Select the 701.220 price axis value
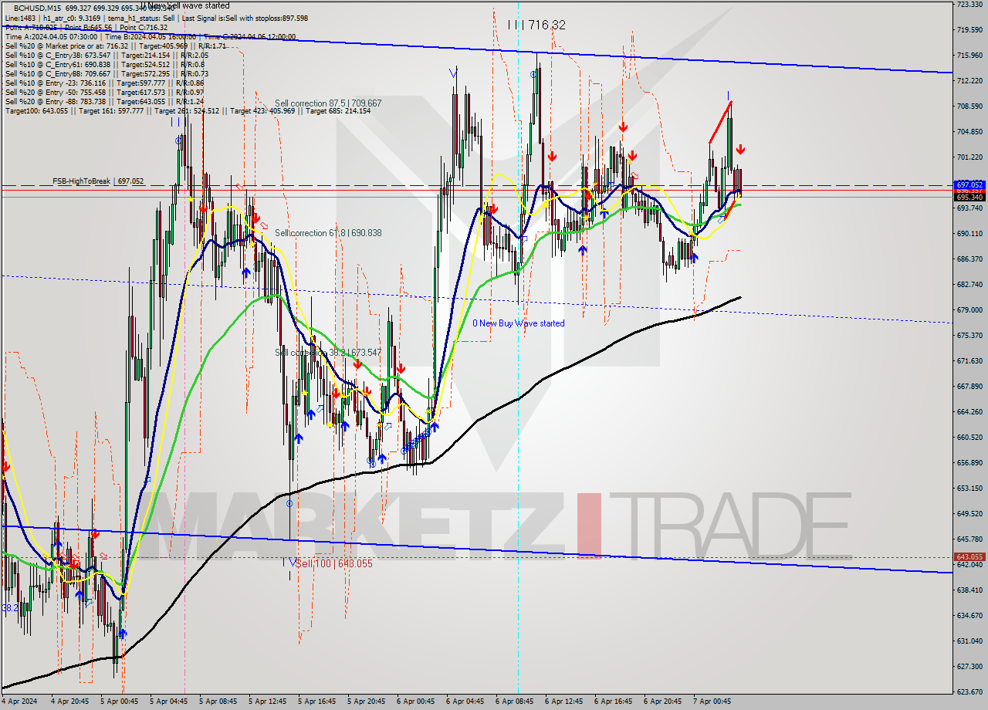The width and height of the screenshot is (988, 710). point(969,157)
